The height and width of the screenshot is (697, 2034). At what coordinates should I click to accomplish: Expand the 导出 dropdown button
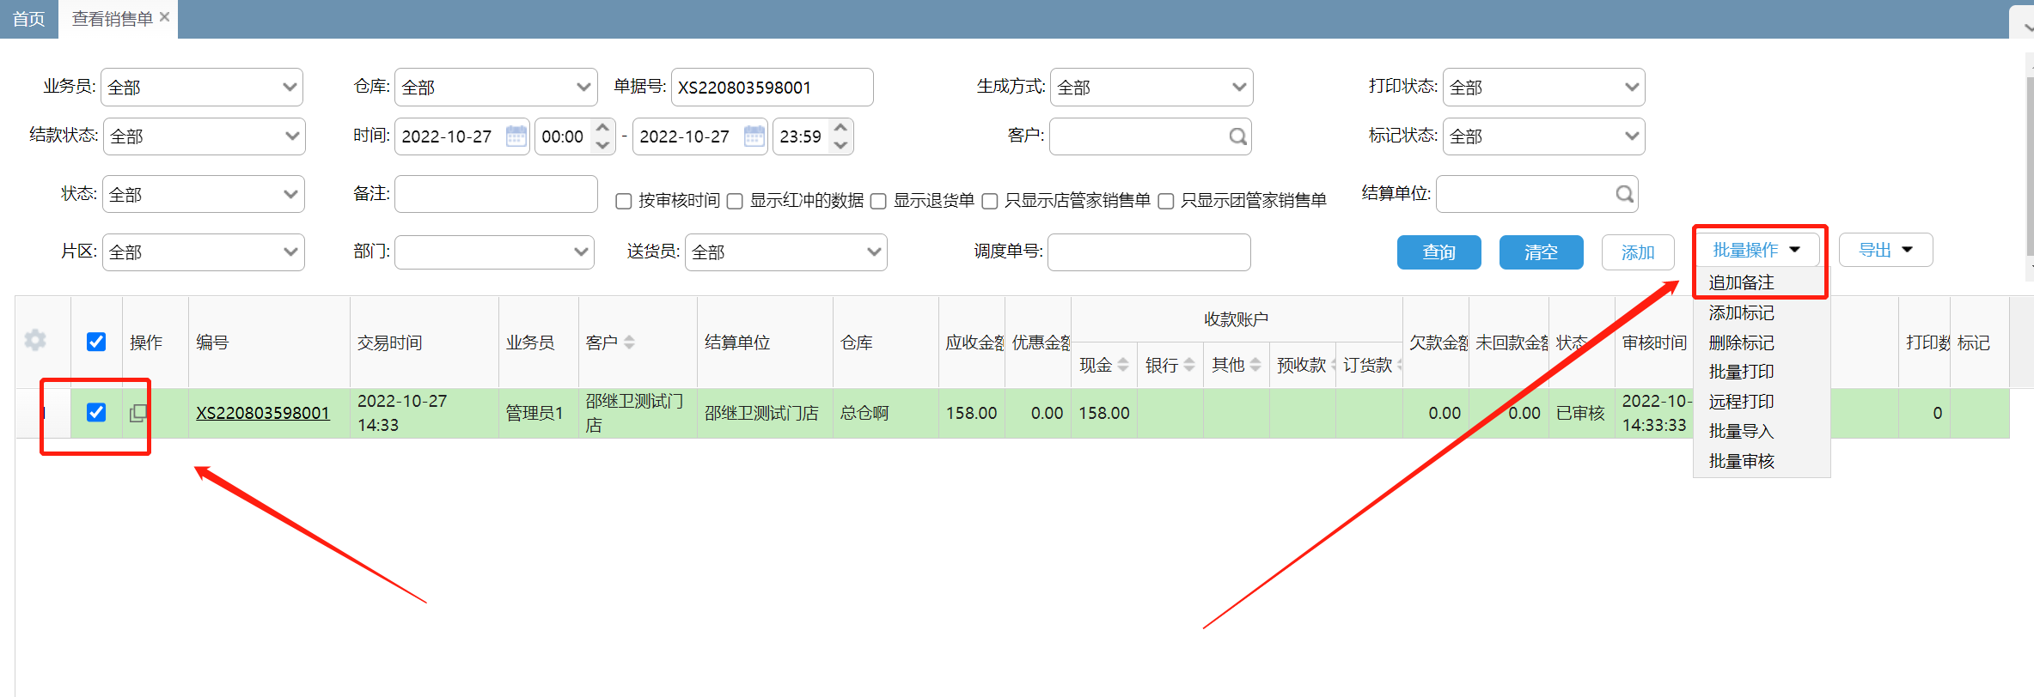coord(1885,250)
